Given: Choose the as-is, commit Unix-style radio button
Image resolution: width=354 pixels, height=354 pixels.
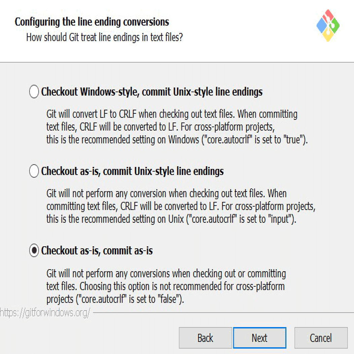Looking at the screenshot, I should pyautogui.click(x=34, y=171).
